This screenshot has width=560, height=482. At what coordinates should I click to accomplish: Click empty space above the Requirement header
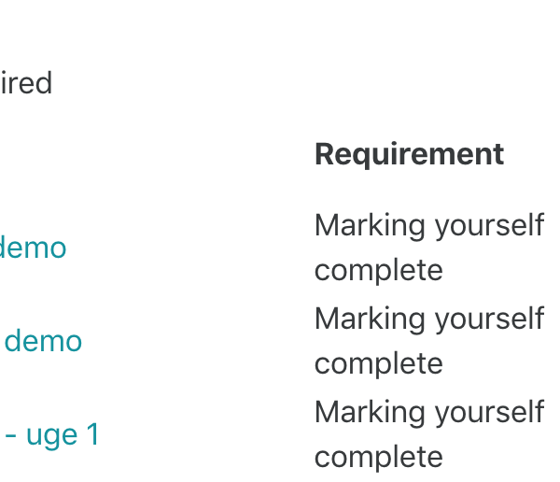click(410, 90)
